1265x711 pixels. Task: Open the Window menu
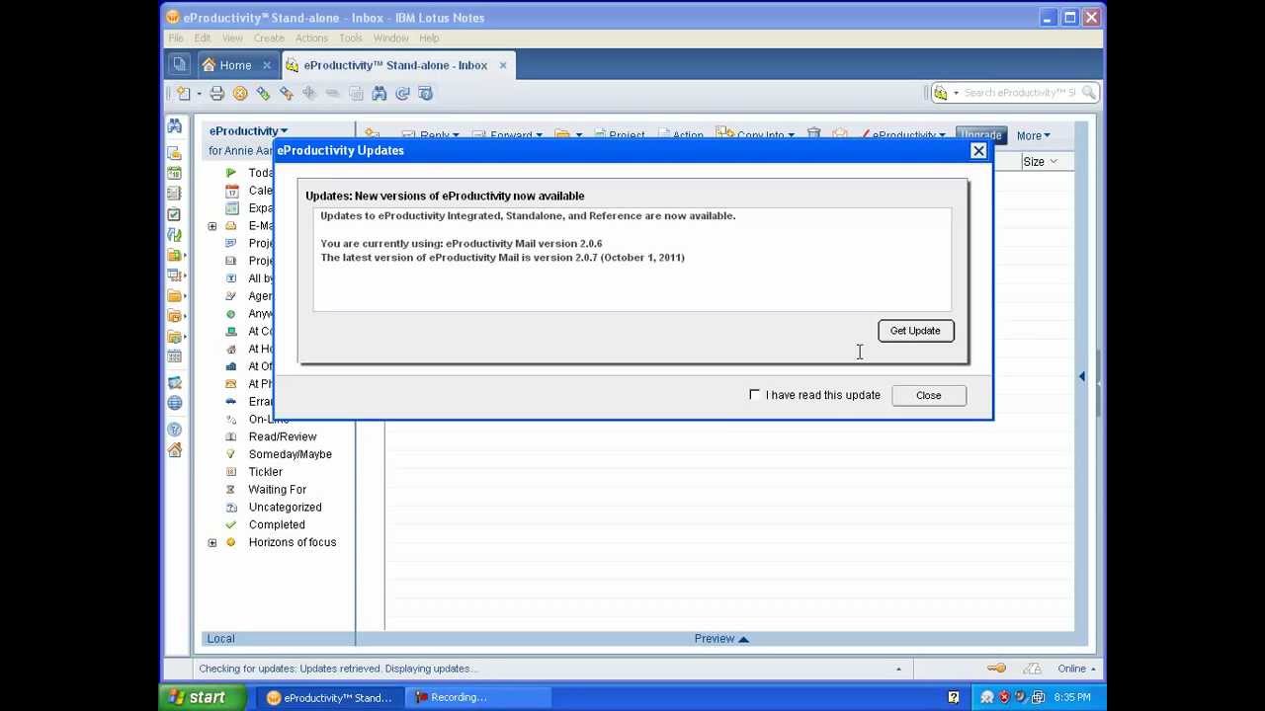391,39
